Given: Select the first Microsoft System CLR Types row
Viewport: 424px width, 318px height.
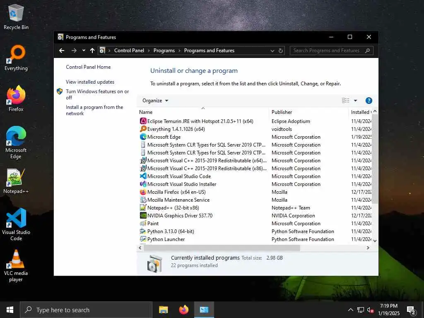Looking at the screenshot, I should click(x=255, y=145).
